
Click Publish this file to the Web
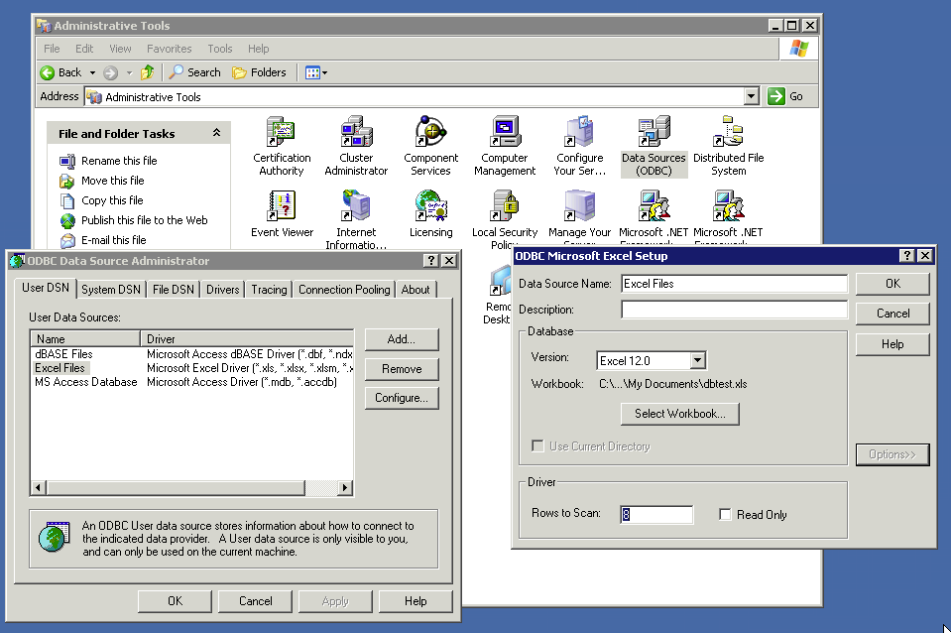pos(145,220)
